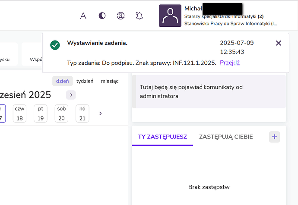Click the session timer hourglass icon
Viewport: 298px width, 205px height.
click(120, 16)
